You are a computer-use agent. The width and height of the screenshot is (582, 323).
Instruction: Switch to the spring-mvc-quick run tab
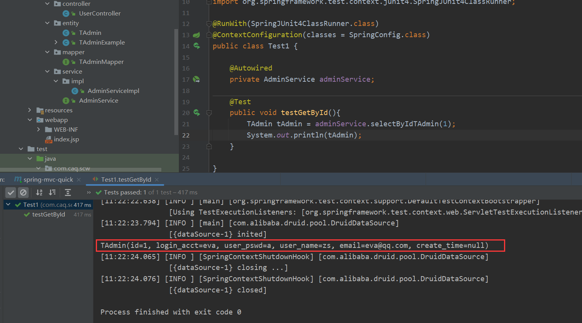pos(48,180)
